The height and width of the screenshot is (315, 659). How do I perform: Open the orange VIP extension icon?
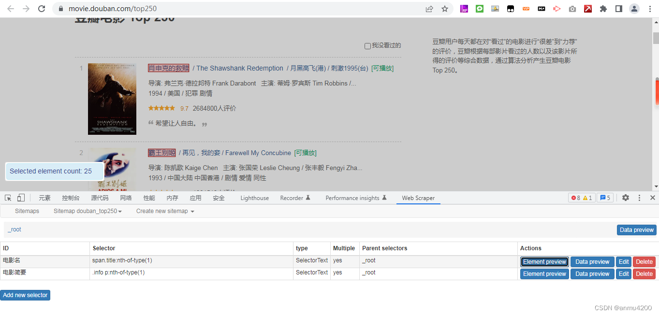point(526,9)
